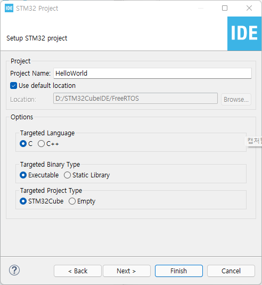Image resolution: width=262 pixels, height=285 pixels.
Task: Click the Project Name: label
Action: (30, 74)
